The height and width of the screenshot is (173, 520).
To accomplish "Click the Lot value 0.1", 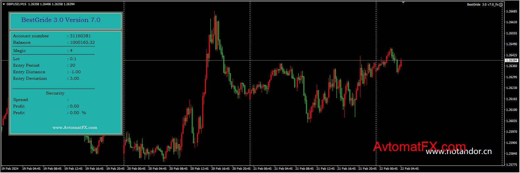I will click(73, 59).
